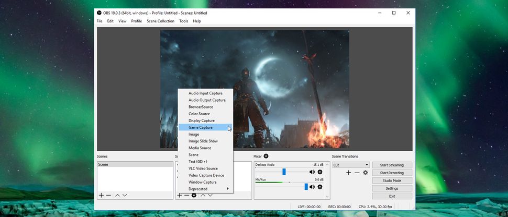Click the Scenes panel label

pyautogui.click(x=102, y=156)
